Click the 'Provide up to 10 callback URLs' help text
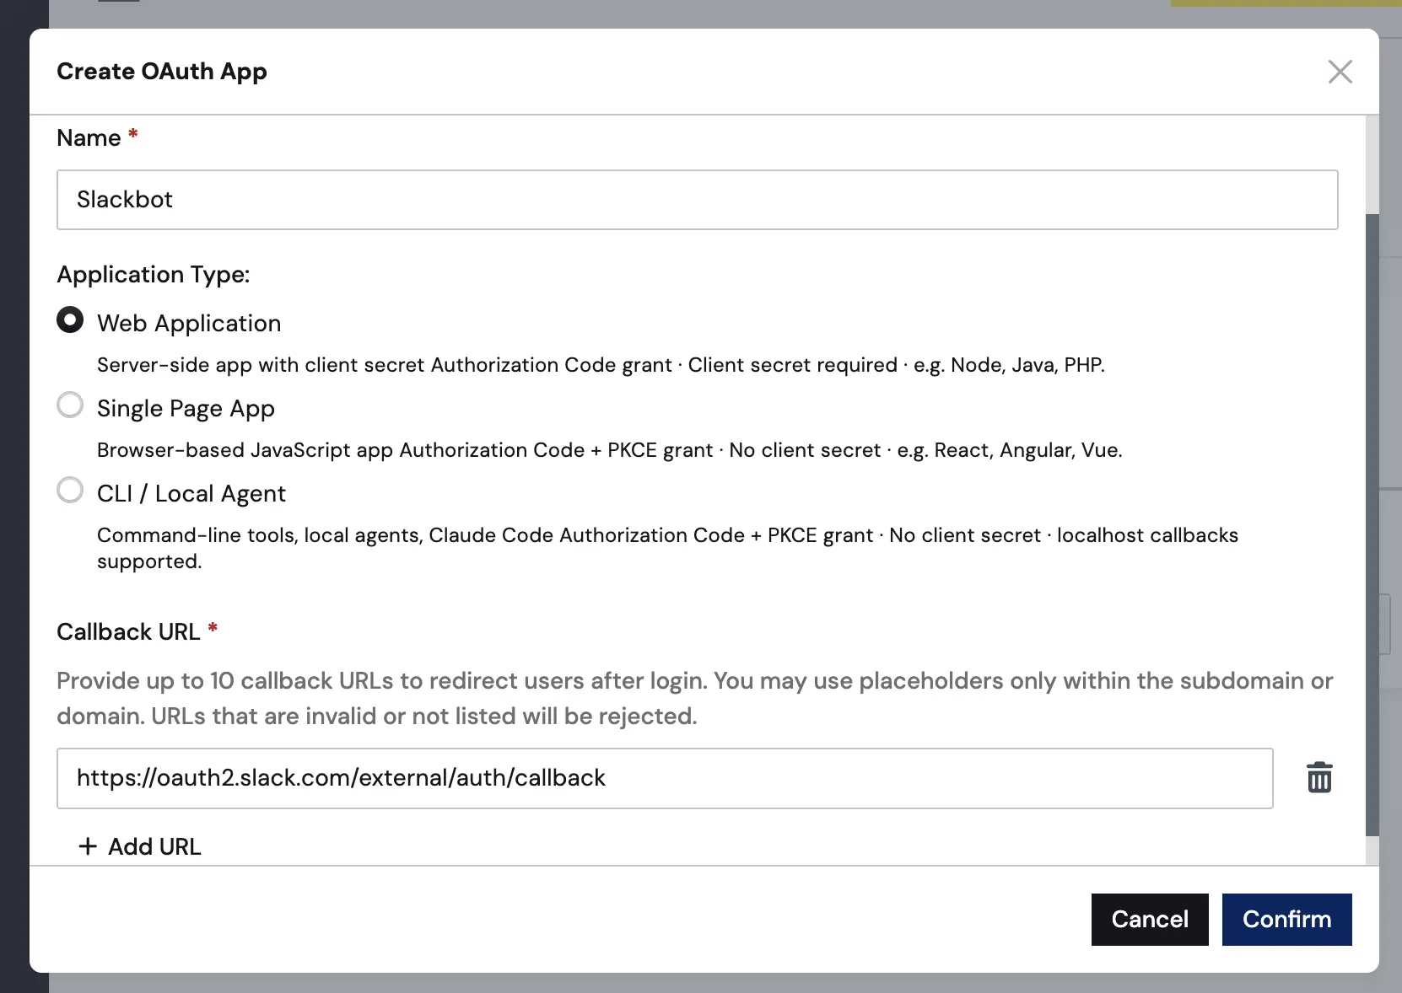The width and height of the screenshot is (1402, 993). pyautogui.click(x=694, y=698)
